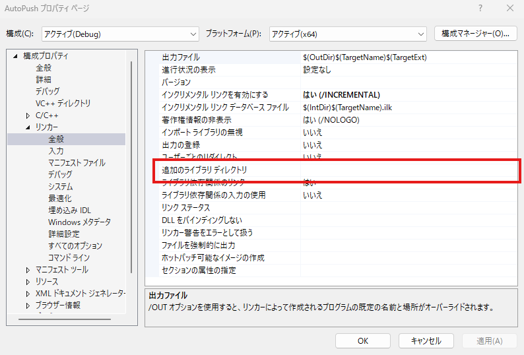Select システム under リンカー
This screenshot has height=355, width=524.
61,187
